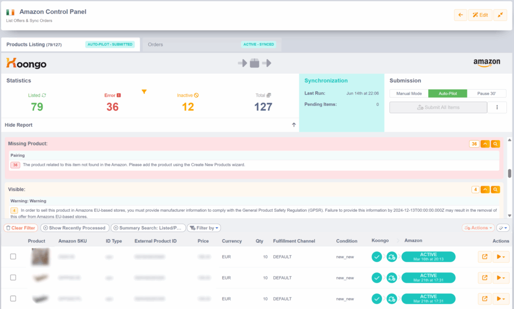Click the product thumbnail in the Mar 16th row
The width and height of the screenshot is (514, 309).
(x=40, y=257)
